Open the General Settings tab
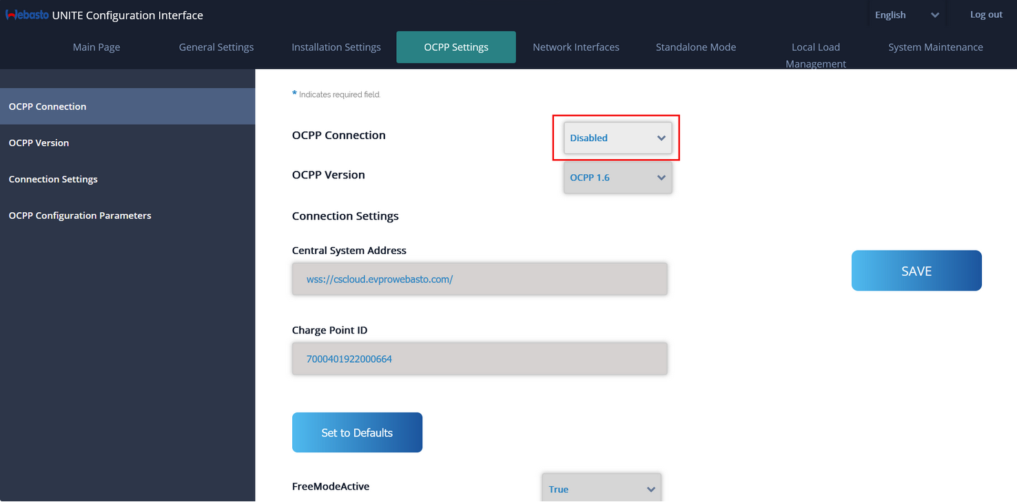This screenshot has width=1017, height=502. [x=216, y=48]
